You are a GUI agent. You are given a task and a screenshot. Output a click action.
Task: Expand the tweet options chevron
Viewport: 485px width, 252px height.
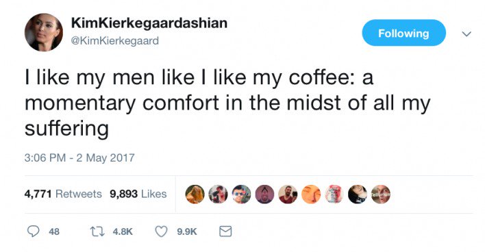tap(467, 34)
